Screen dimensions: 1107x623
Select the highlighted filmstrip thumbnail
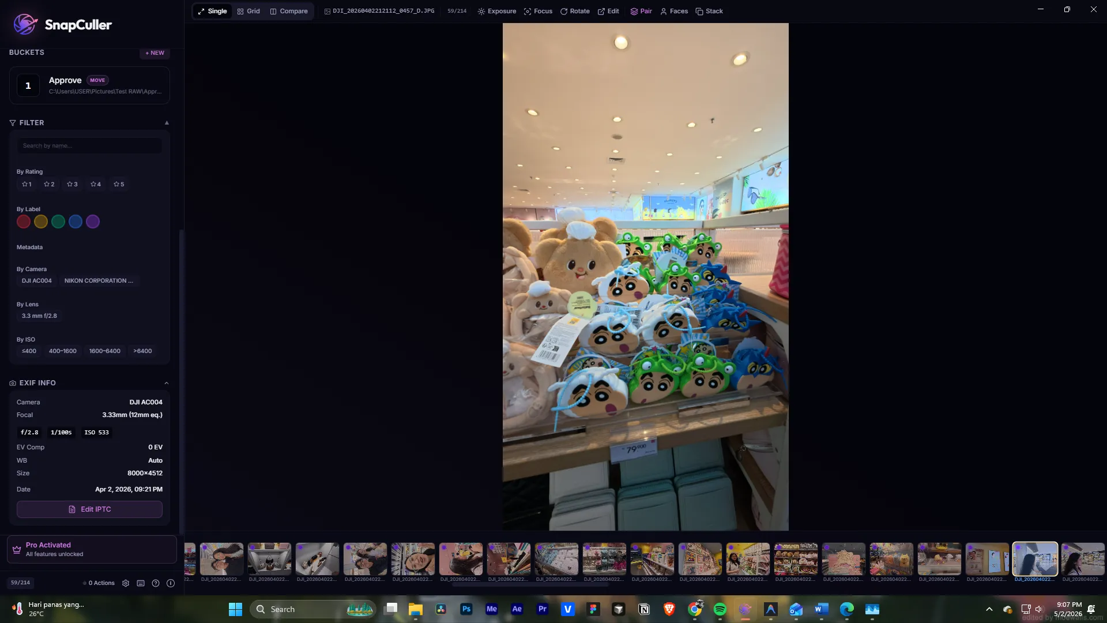[x=1035, y=559]
